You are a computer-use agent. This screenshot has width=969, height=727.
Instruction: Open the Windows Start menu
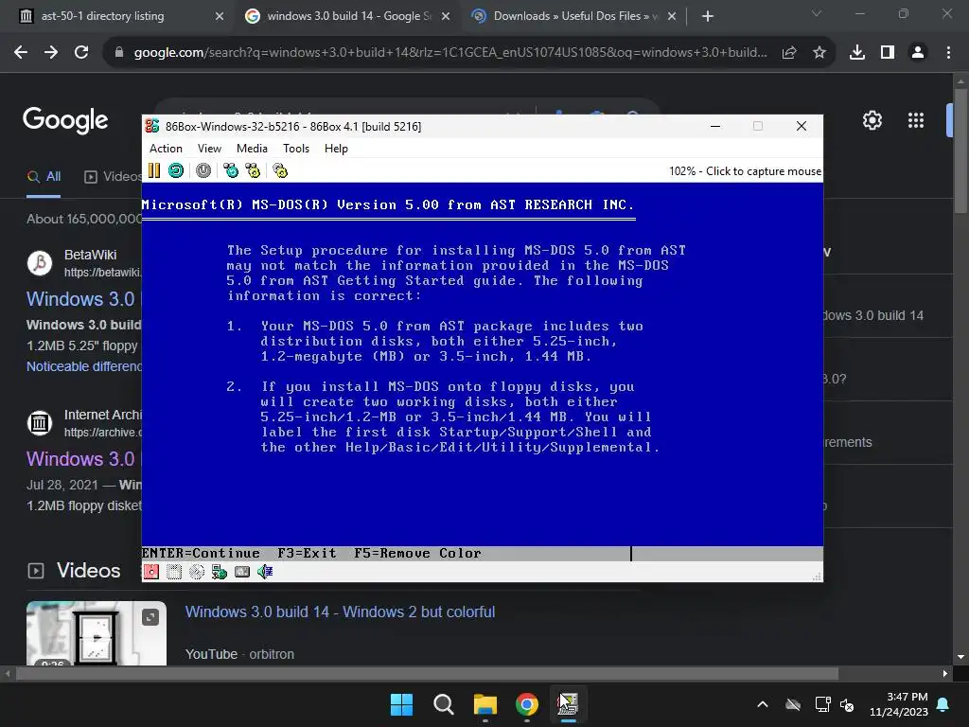401,704
